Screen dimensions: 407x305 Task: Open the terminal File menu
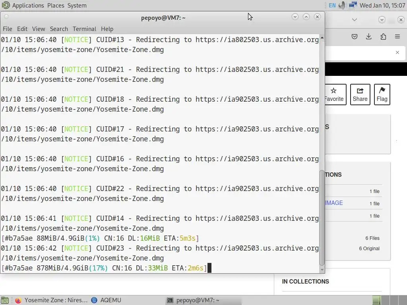tap(7, 29)
